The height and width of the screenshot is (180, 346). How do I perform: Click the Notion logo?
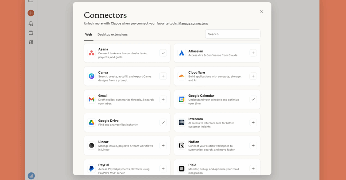tap(181, 145)
